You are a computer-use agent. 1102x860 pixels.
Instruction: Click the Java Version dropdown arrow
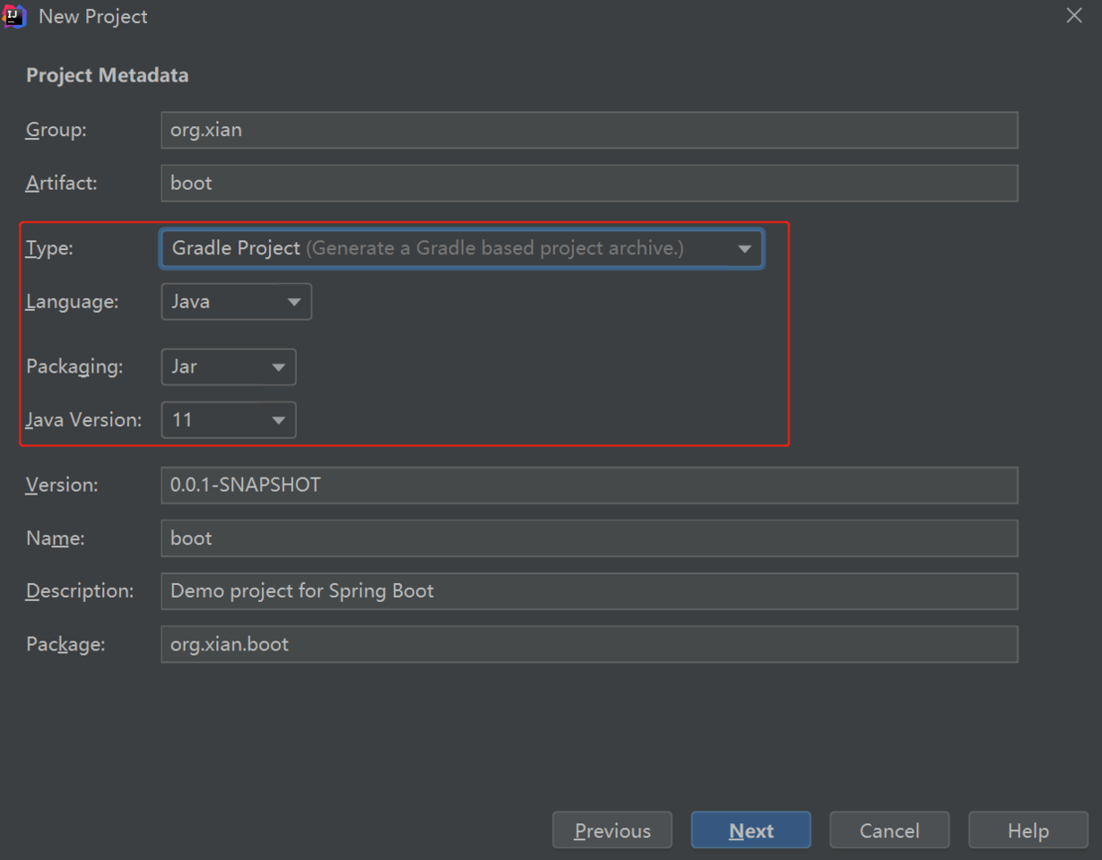click(278, 420)
